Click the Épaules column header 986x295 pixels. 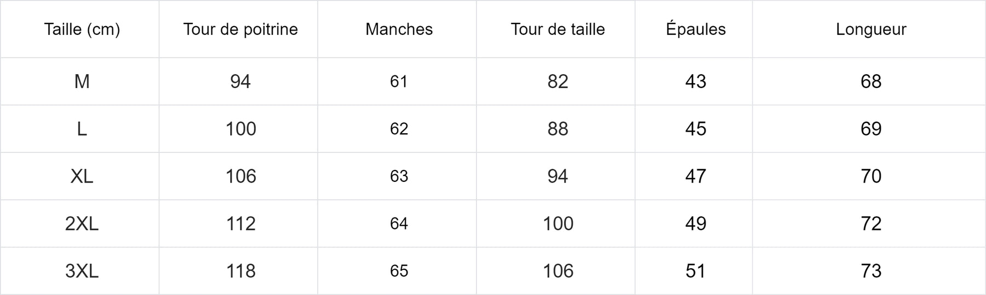pyautogui.click(x=696, y=29)
